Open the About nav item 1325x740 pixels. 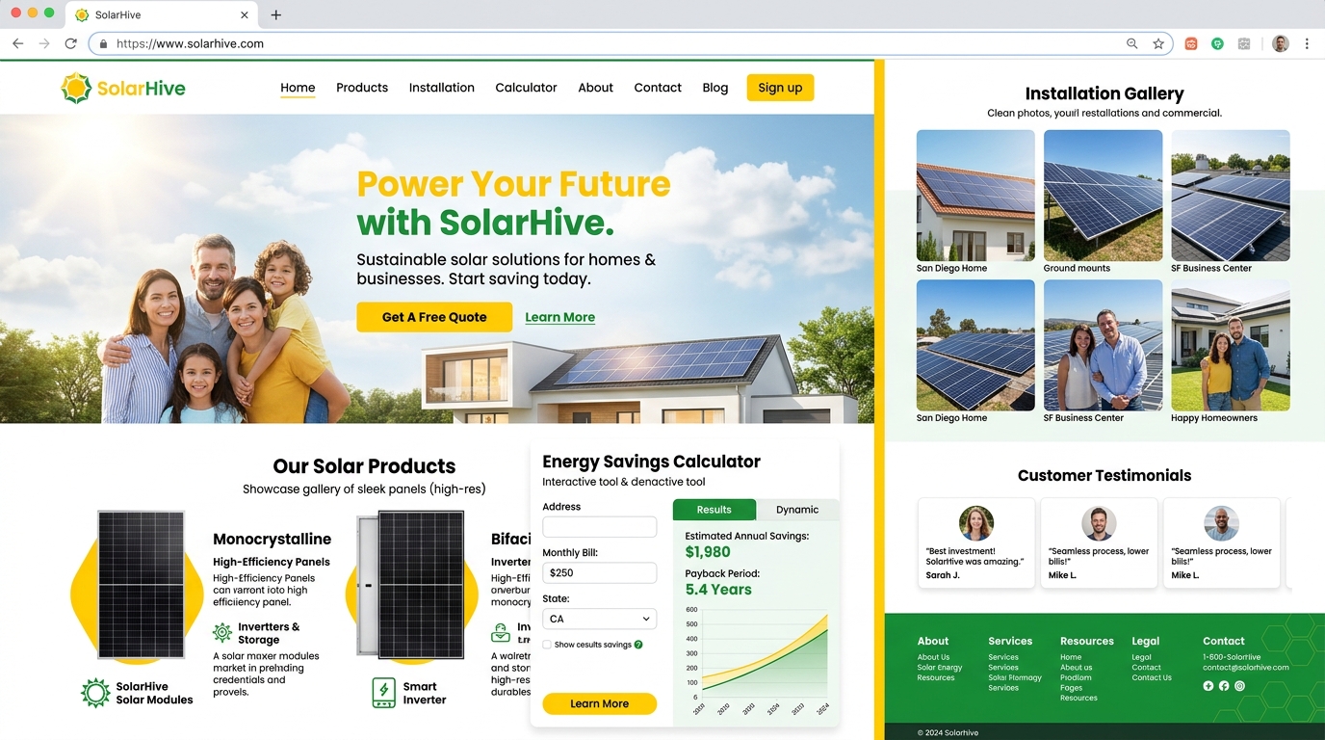(x=595, y=88)
